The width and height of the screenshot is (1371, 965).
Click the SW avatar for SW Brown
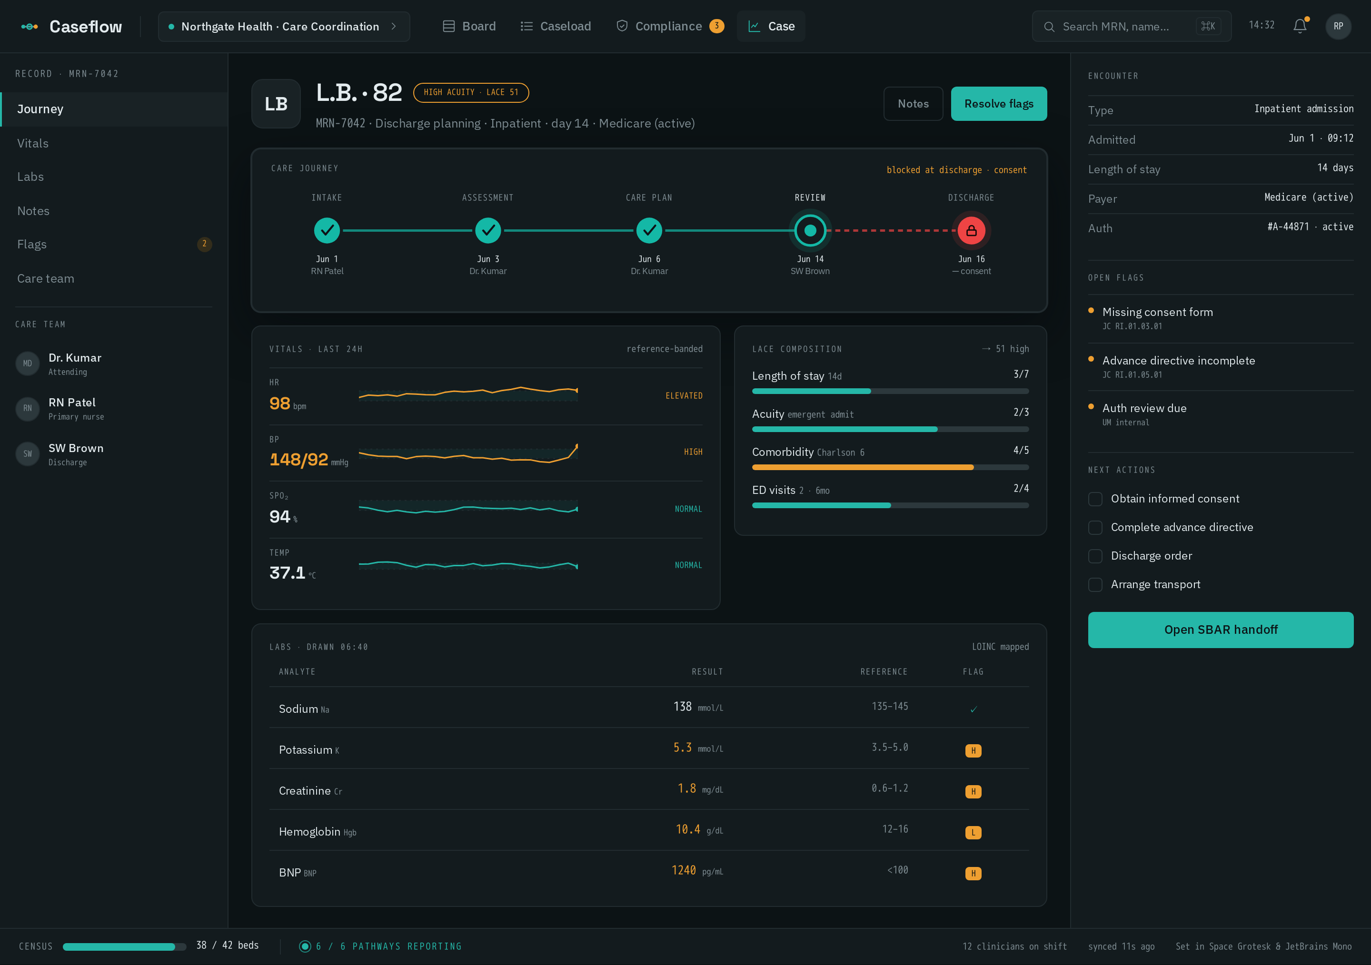pos(28,453)
